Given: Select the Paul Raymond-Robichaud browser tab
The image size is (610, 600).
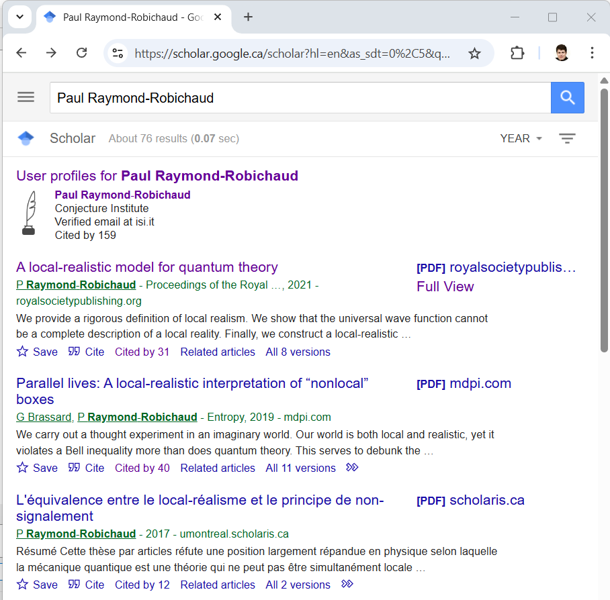Looking at the screenshot, I should click(x=132, y=17).
